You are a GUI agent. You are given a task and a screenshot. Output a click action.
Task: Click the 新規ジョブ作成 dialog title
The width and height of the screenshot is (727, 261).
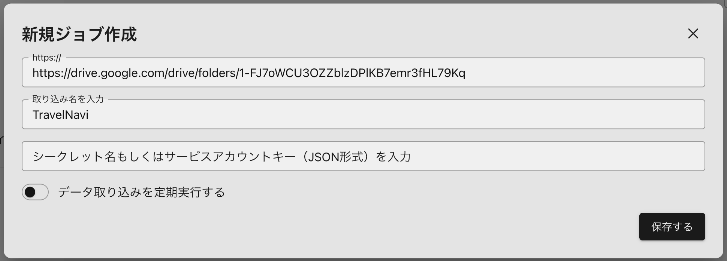point(79,34)
